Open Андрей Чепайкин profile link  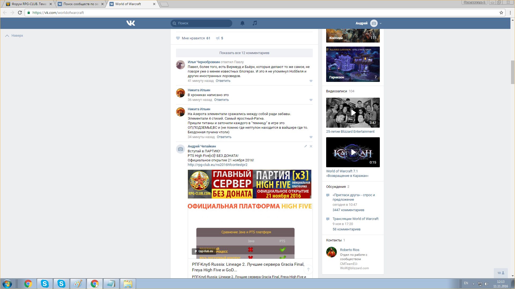(202, 146)
